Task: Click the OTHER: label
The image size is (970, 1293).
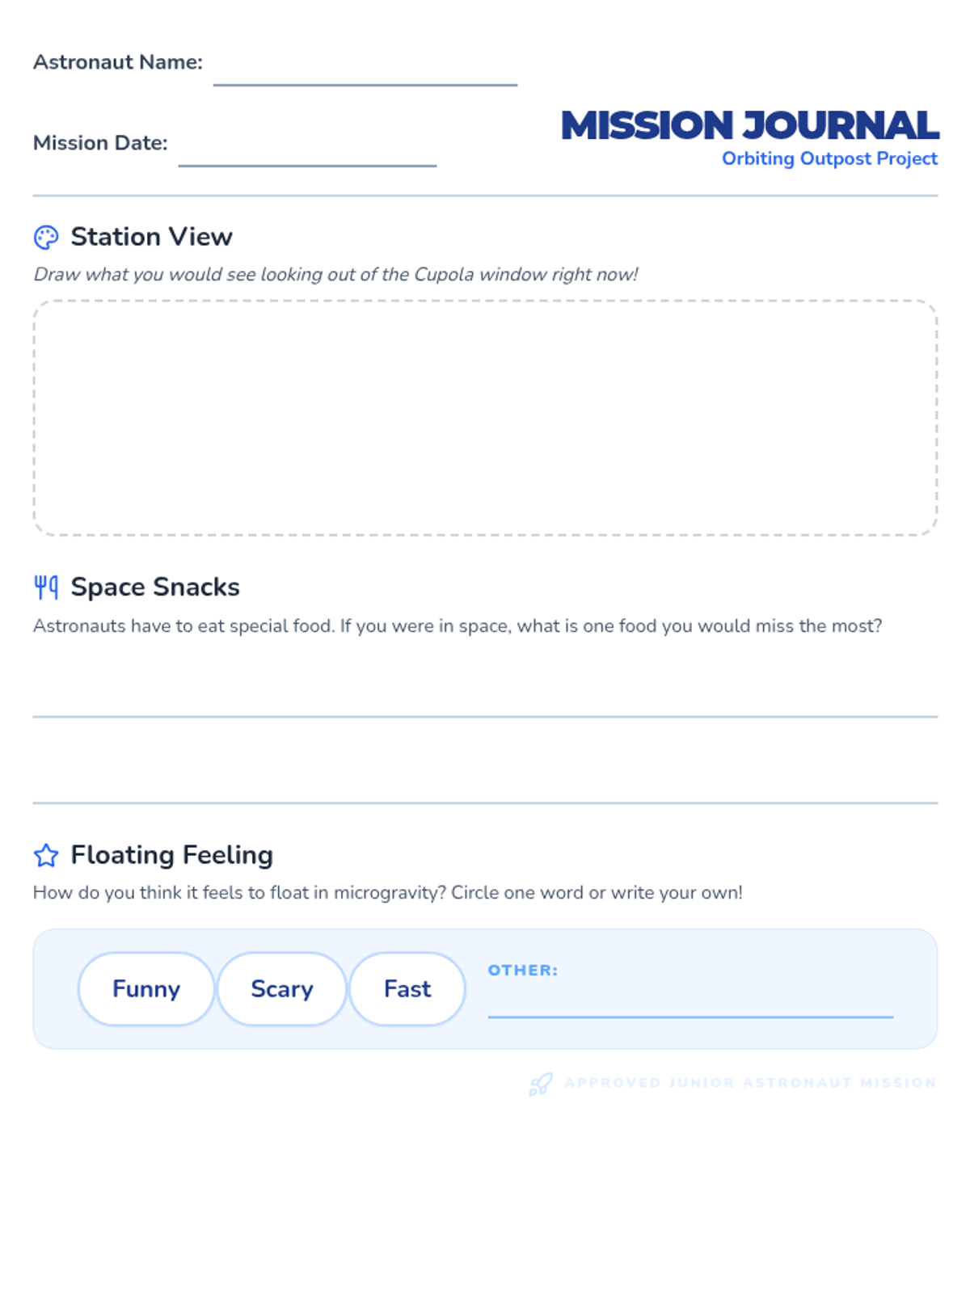Action: [x=522, y=970]
